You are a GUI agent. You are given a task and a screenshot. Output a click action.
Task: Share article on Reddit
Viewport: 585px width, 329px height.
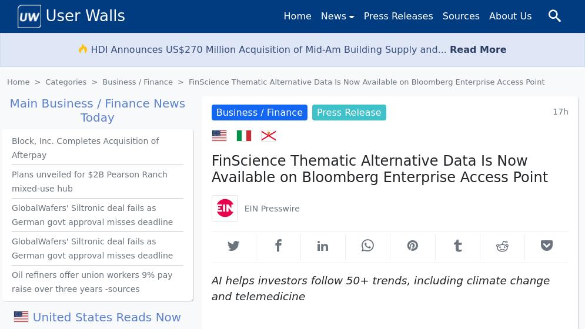[x=502, y=246]
